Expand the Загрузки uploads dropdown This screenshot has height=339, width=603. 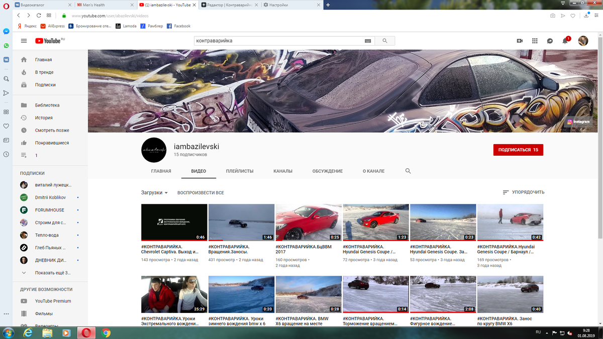click(x=154, y=192)
